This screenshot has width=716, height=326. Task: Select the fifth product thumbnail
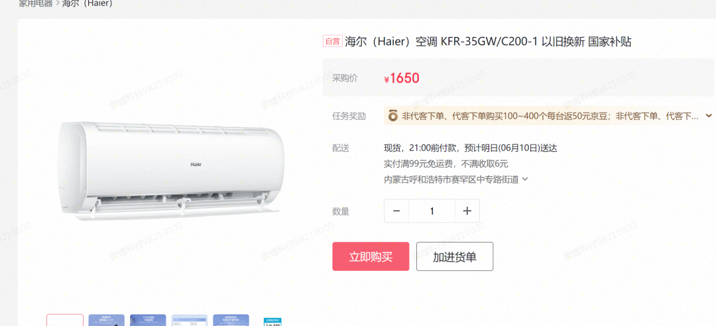pyautogui.click(x=231, y=320)
